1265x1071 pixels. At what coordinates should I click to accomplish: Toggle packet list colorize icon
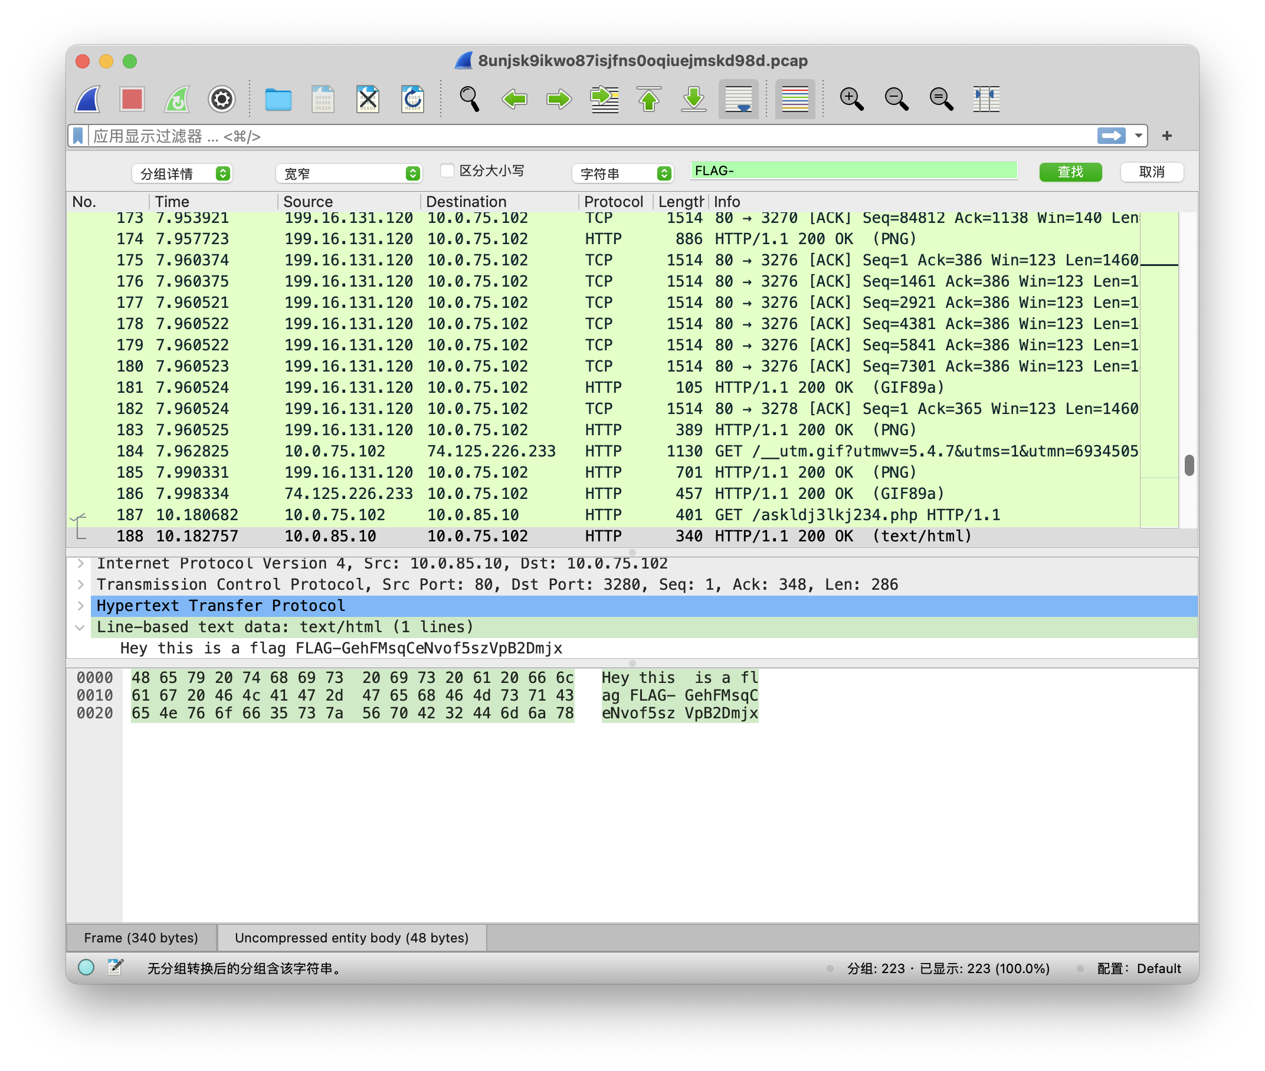tap(794, 99)
